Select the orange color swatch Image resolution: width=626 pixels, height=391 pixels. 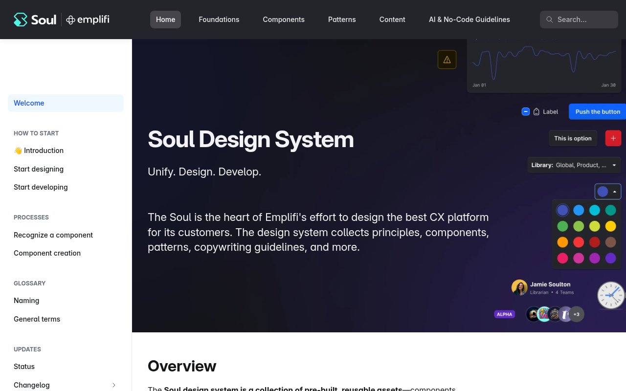[x=563, y=242]
